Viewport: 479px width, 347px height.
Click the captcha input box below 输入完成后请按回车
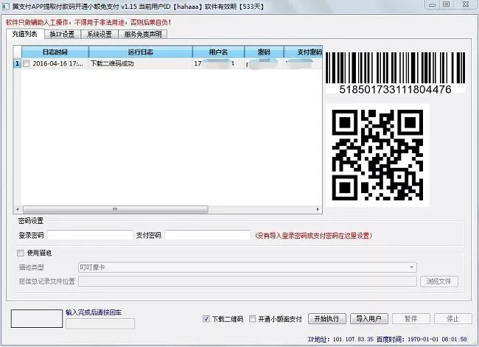point(100,323)
